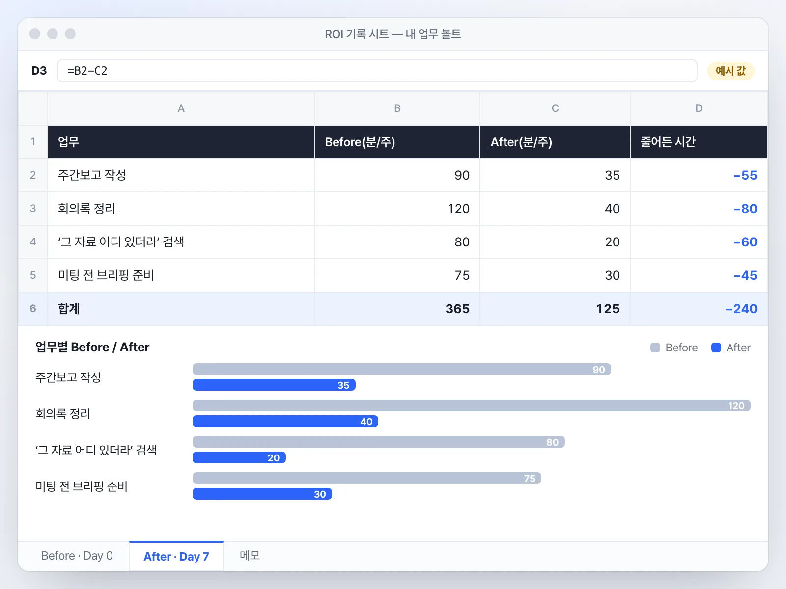Click chart label '회의록 정리'
The width and height of the screenshot is (786, 589).
tap(63, 413)
